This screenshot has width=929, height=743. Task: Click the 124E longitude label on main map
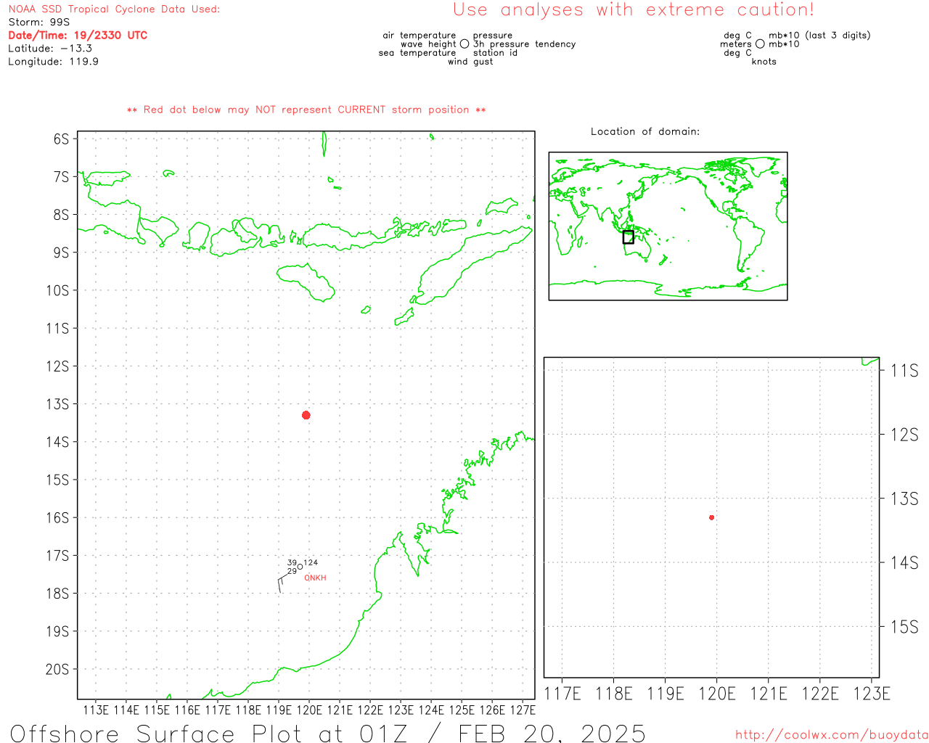pyautogui.click(x=431, y=710)
